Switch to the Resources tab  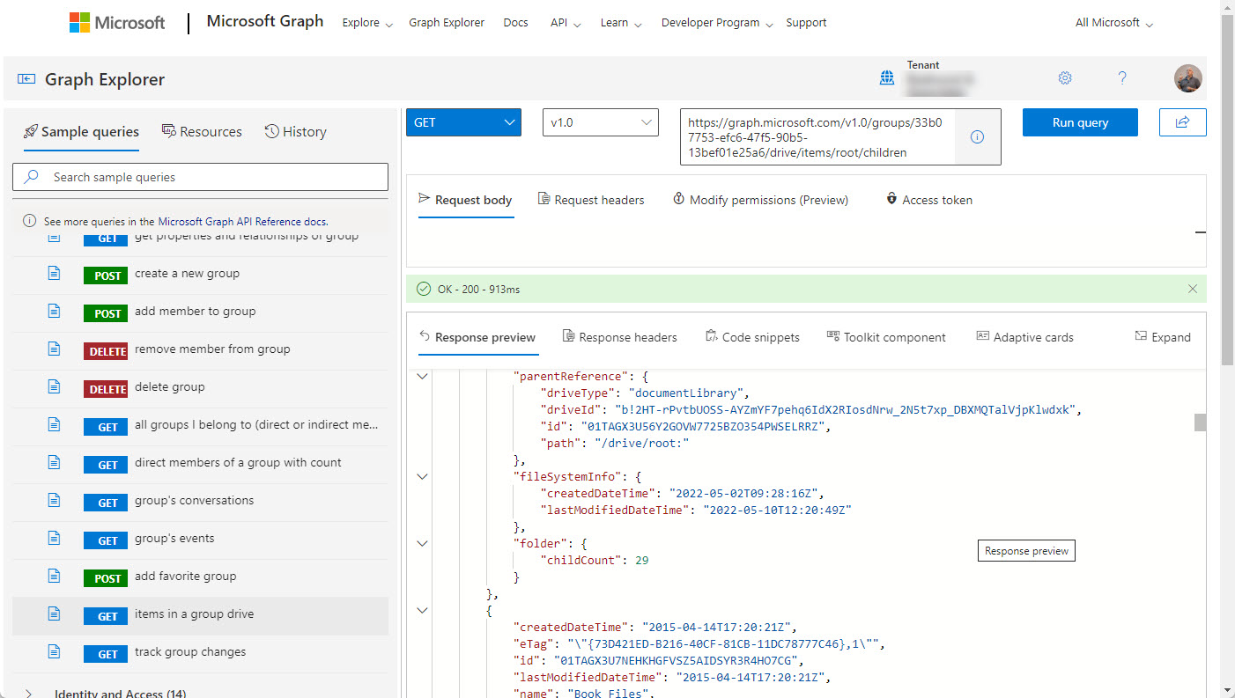[202, 132]
